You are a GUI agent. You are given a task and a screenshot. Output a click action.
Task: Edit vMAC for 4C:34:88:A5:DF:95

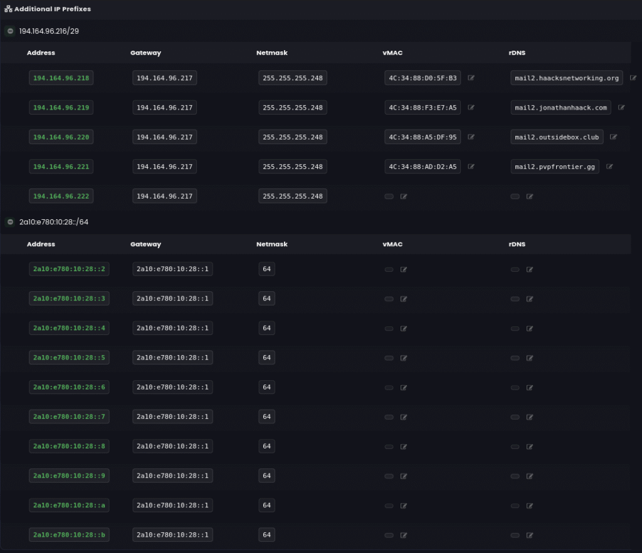pyautogui.click(x=471, y=137)
